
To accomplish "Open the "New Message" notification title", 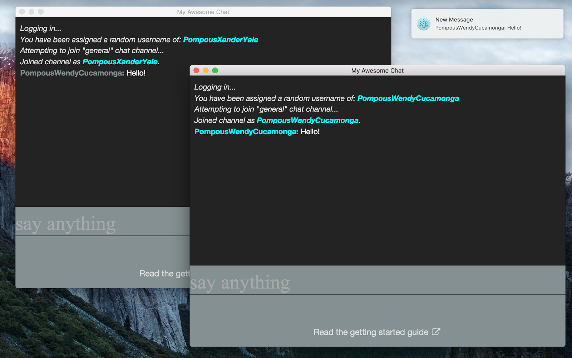I will (454, 20).
